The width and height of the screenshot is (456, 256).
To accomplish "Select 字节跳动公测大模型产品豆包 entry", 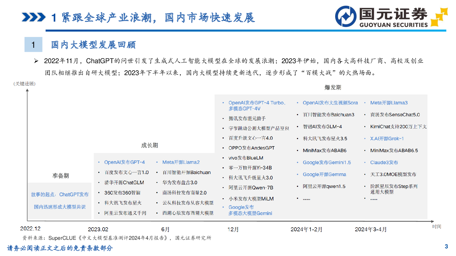I will 259,129.
